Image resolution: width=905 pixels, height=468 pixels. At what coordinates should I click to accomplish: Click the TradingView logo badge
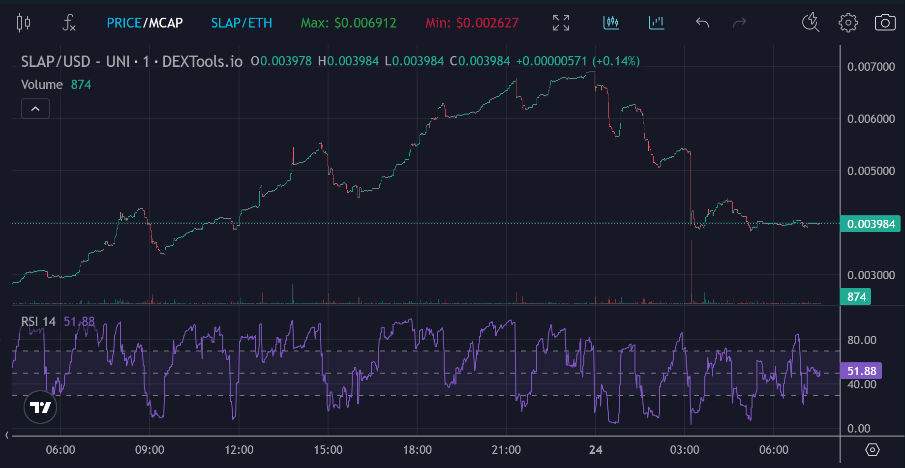pyautogui.click(x=40, y=407)
